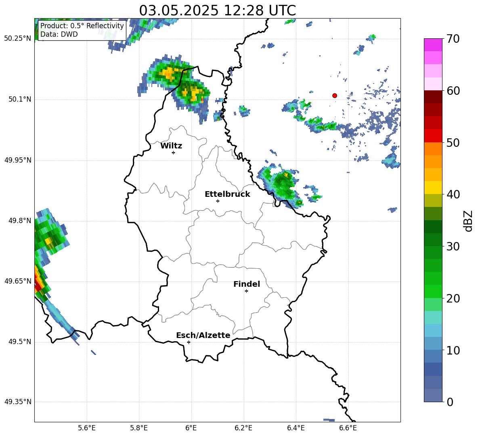Screen dimensions: 478x436
Task: Pick the bright red colorbar segment above 50
Action: pyautogui.click(x=433, y=136)
